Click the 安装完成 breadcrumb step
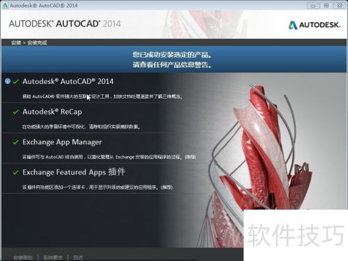This screenshot has height=261, width=348. [x=37, y=42]
